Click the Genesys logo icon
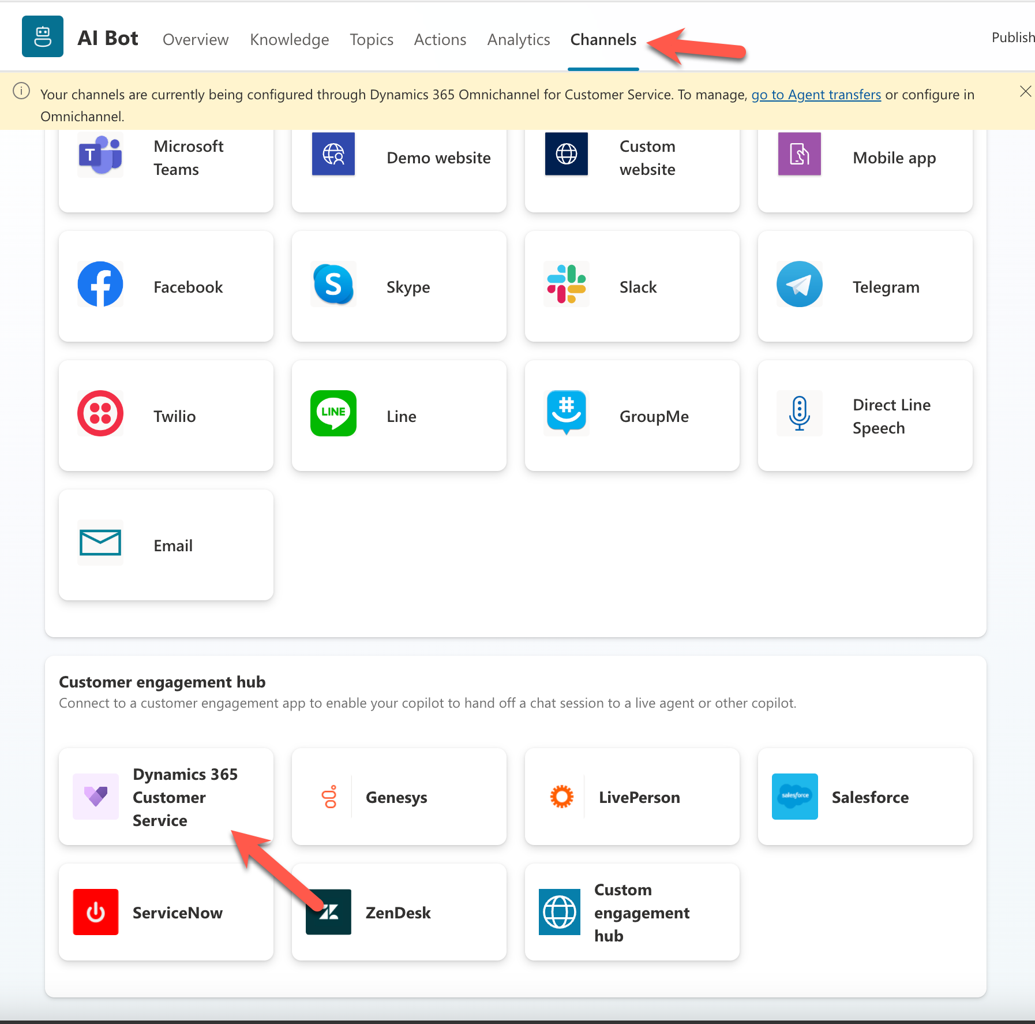This screenshot has width=1035, height=1024. click(x=329, y=797)
